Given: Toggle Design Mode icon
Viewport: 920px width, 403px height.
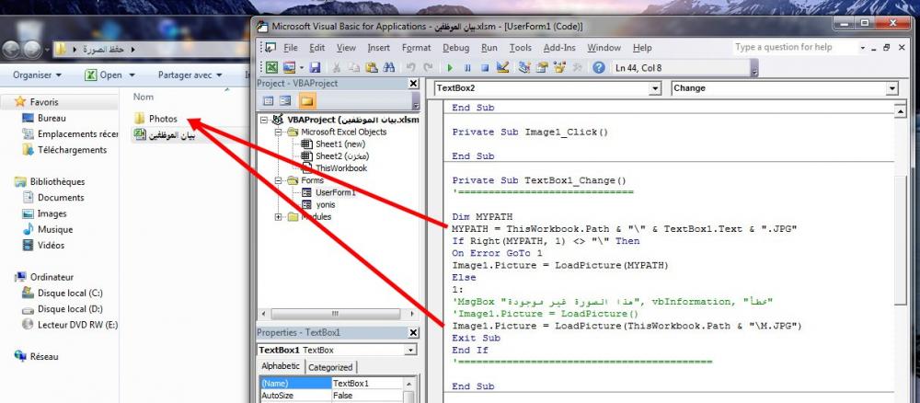Looking at the screenshot, I should coord(502,68).
